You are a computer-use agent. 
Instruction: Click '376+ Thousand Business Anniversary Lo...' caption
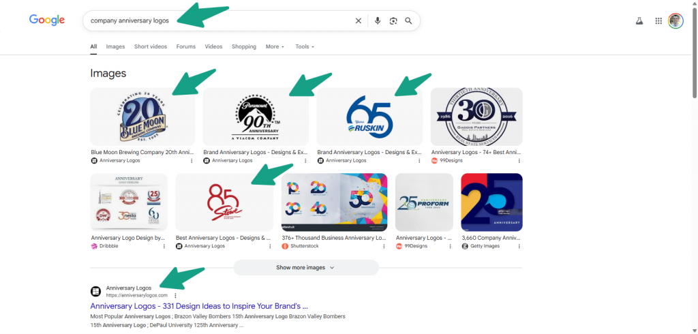(334, 238)
